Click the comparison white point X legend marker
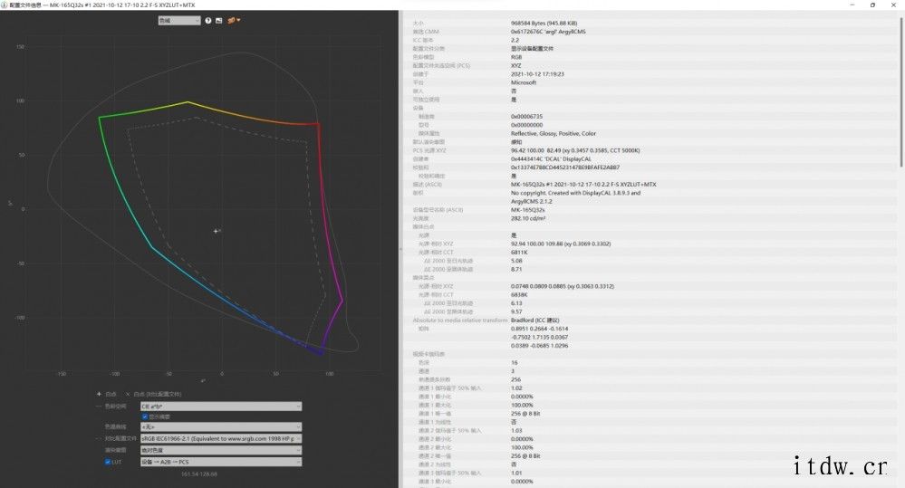Image resolution: width=905 pixels, height=488 pixels. (x=128, y=394)
